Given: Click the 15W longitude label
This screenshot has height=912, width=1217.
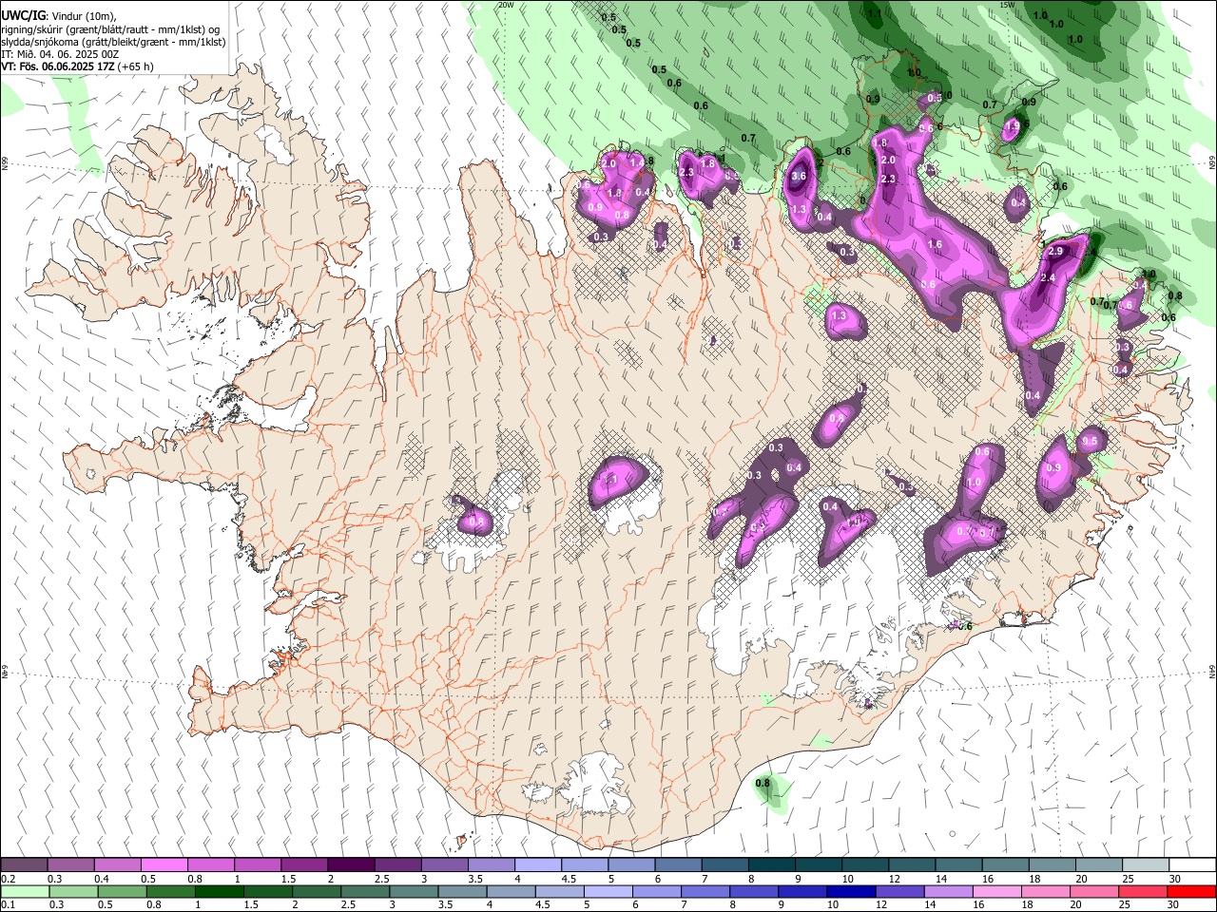Looking at the screenshot, I should coord(1008,5).
